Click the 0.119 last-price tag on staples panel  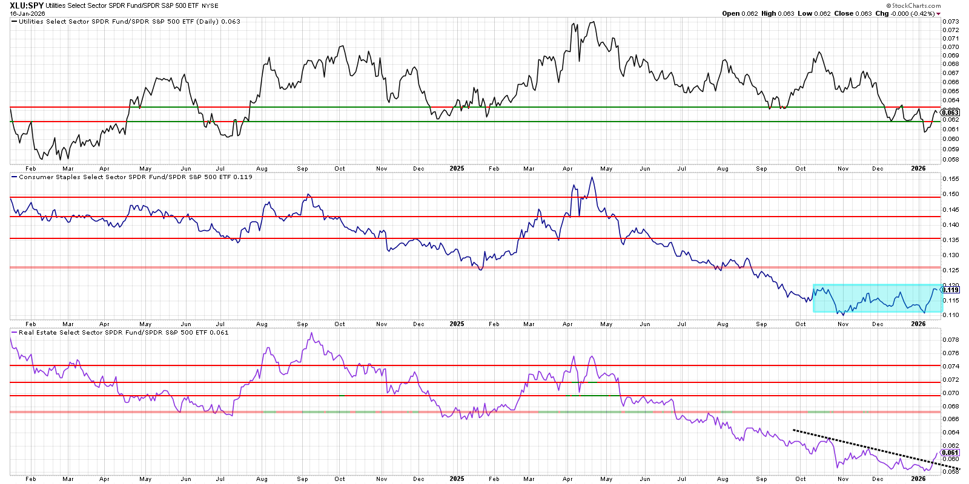[951, 290]
